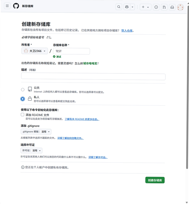The width and height of the screenshot is (189, 204).
Task: Go to GitHub homepage via Octocat logo
Action: click(x=16, y=6)
